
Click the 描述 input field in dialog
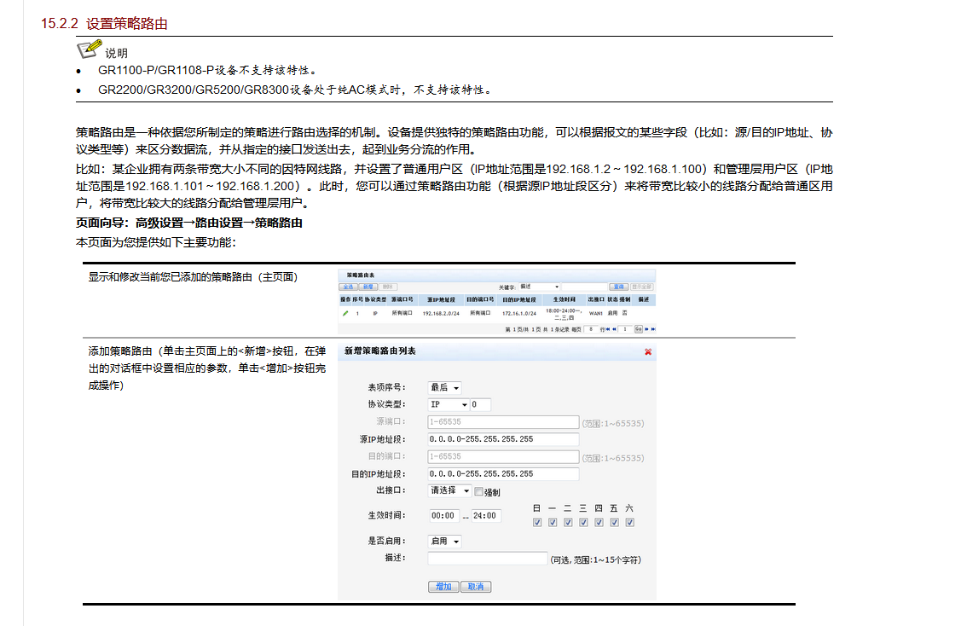pos(487,558)
